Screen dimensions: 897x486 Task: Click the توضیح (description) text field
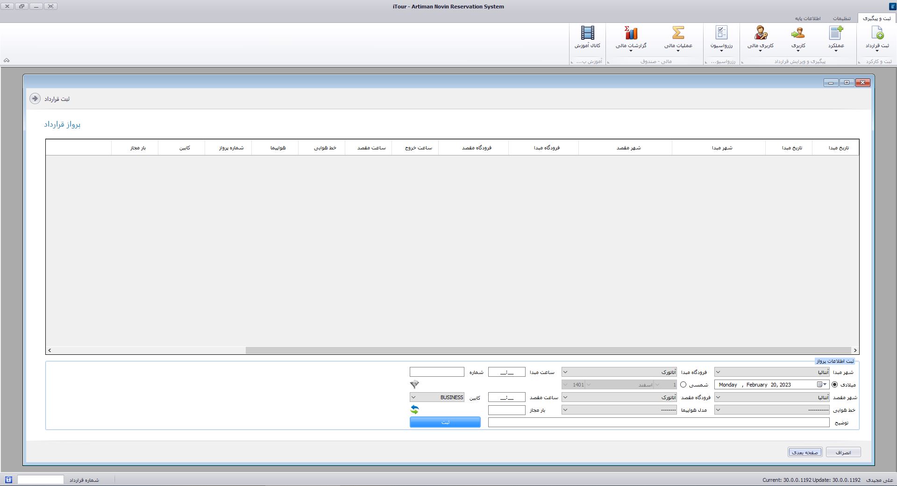[x=659, y=423]
